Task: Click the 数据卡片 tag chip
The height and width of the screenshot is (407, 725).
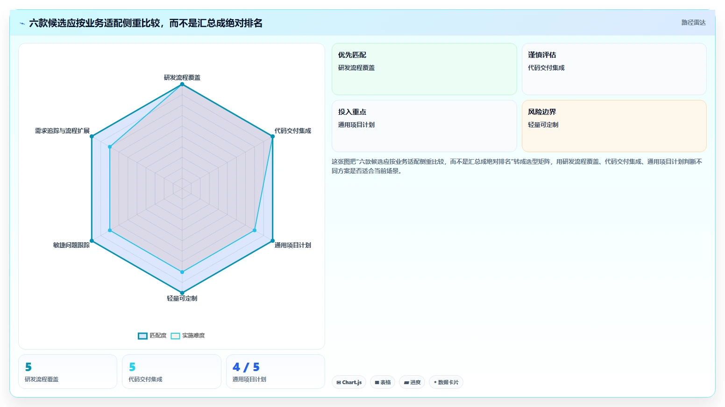Action: click(446, 382)
